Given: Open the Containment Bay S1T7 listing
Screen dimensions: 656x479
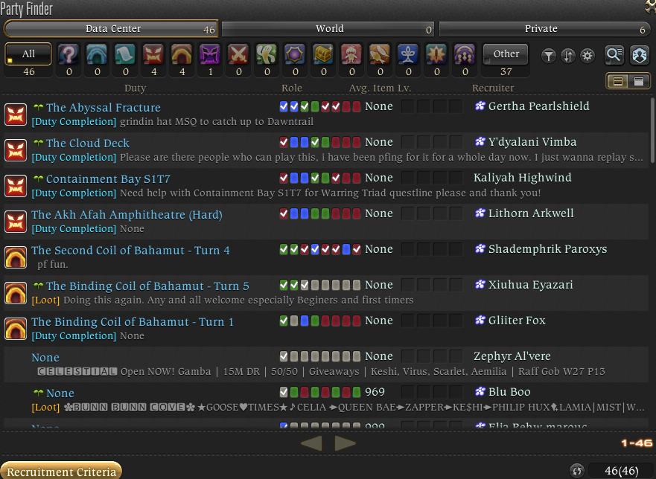Looking at the screenshot, I should [x=326, y=186].
